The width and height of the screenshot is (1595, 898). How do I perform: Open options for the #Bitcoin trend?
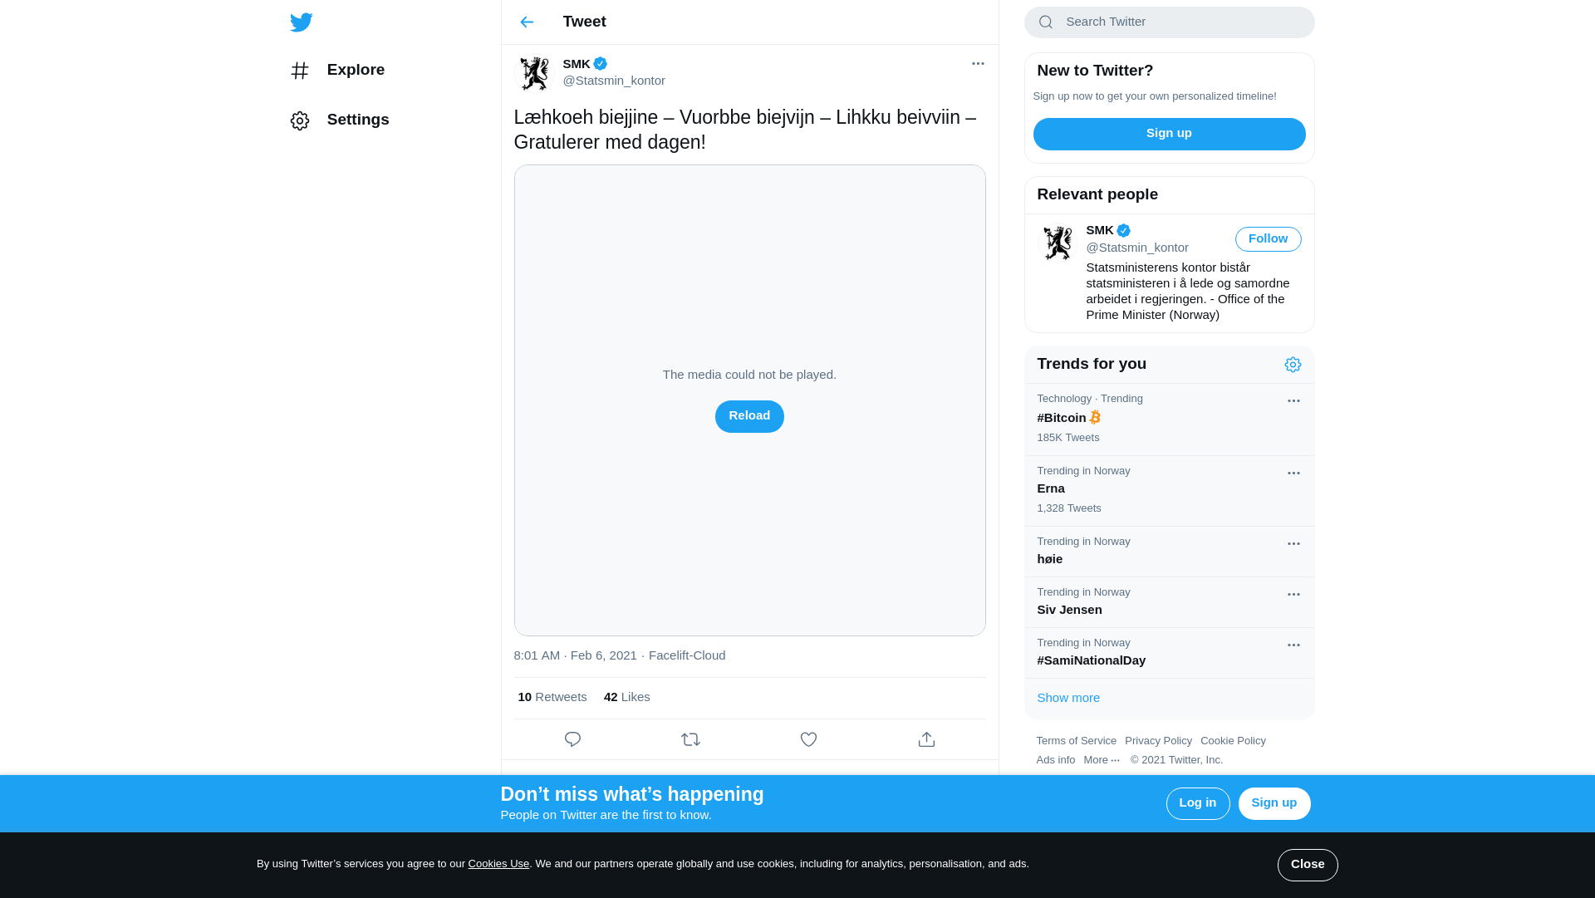coord(1293,401)
